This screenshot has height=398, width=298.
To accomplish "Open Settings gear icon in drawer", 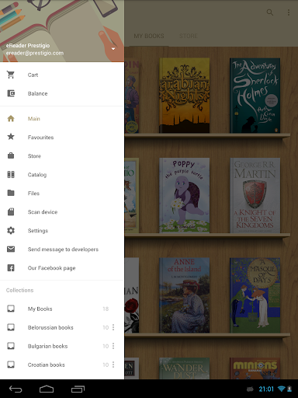I will (x=11, y=230).
